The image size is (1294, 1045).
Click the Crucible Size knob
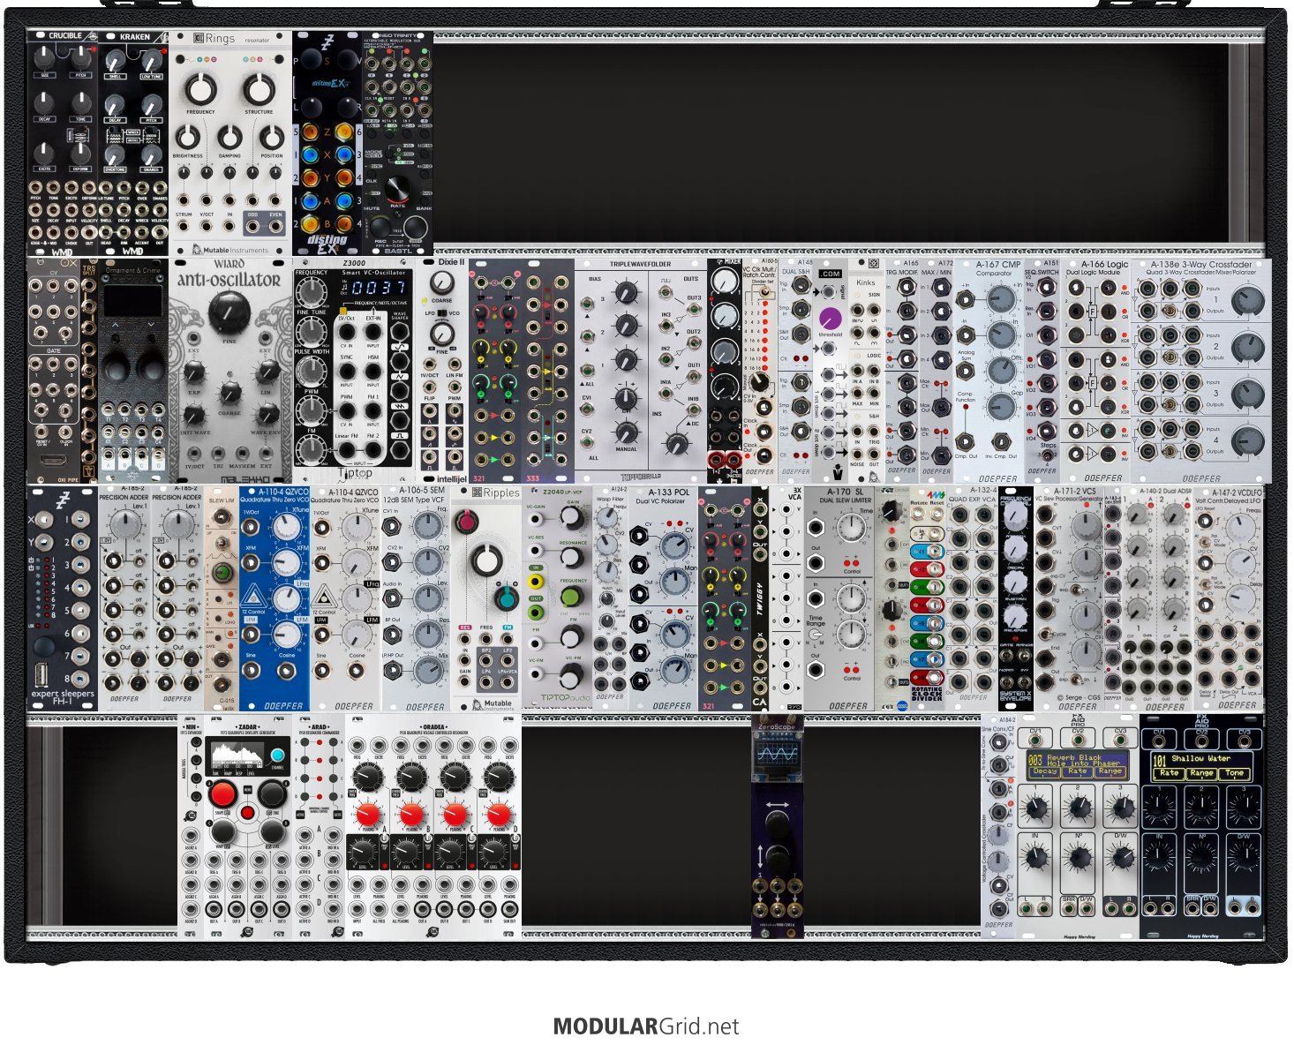pos(45,60)
